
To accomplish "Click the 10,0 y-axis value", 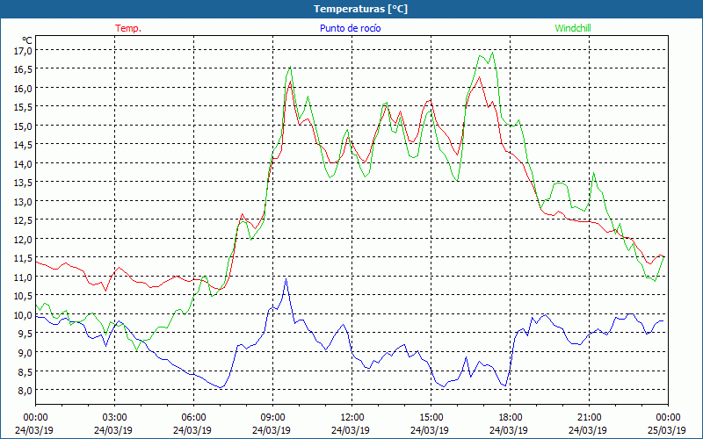I will [x=23, y=315].
